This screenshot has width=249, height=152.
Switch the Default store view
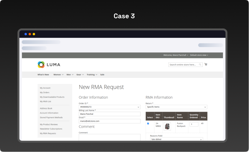(x=199, y=55)
